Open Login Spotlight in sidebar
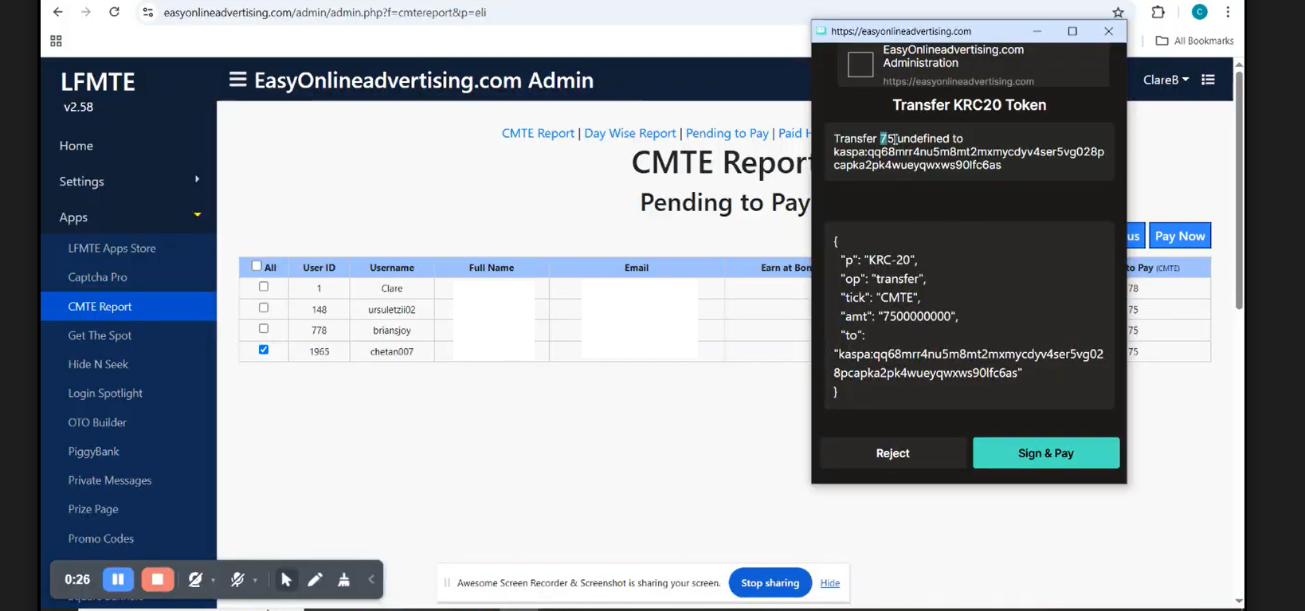 point(105,394)
